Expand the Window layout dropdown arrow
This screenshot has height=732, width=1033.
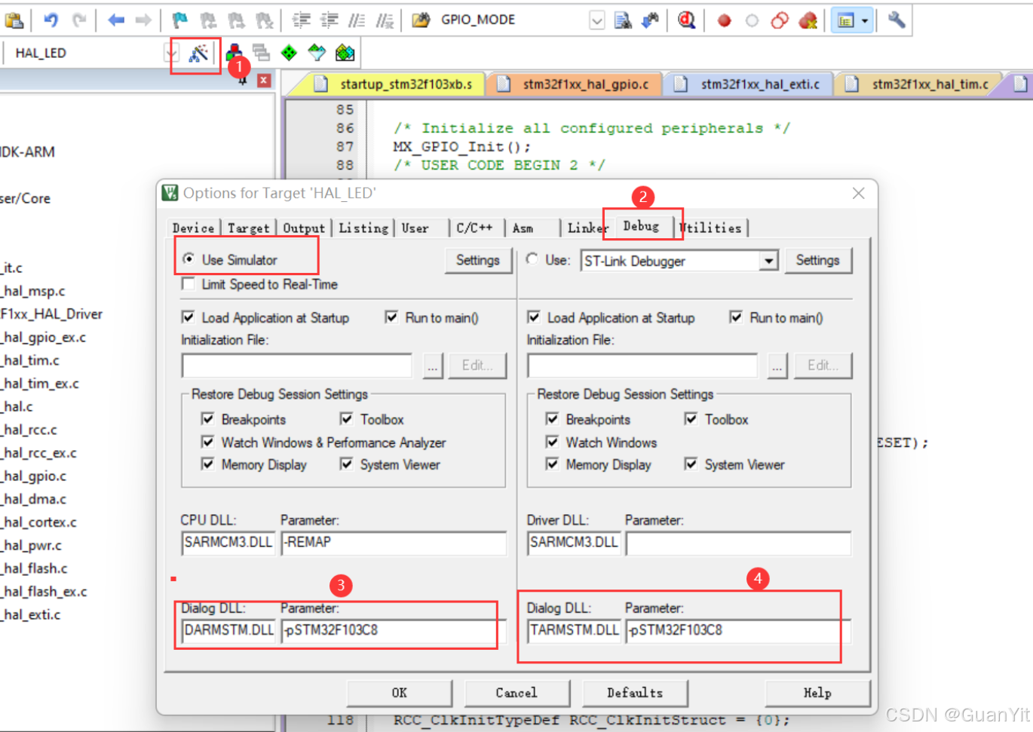pyautogui.click(x=865, y=20)
